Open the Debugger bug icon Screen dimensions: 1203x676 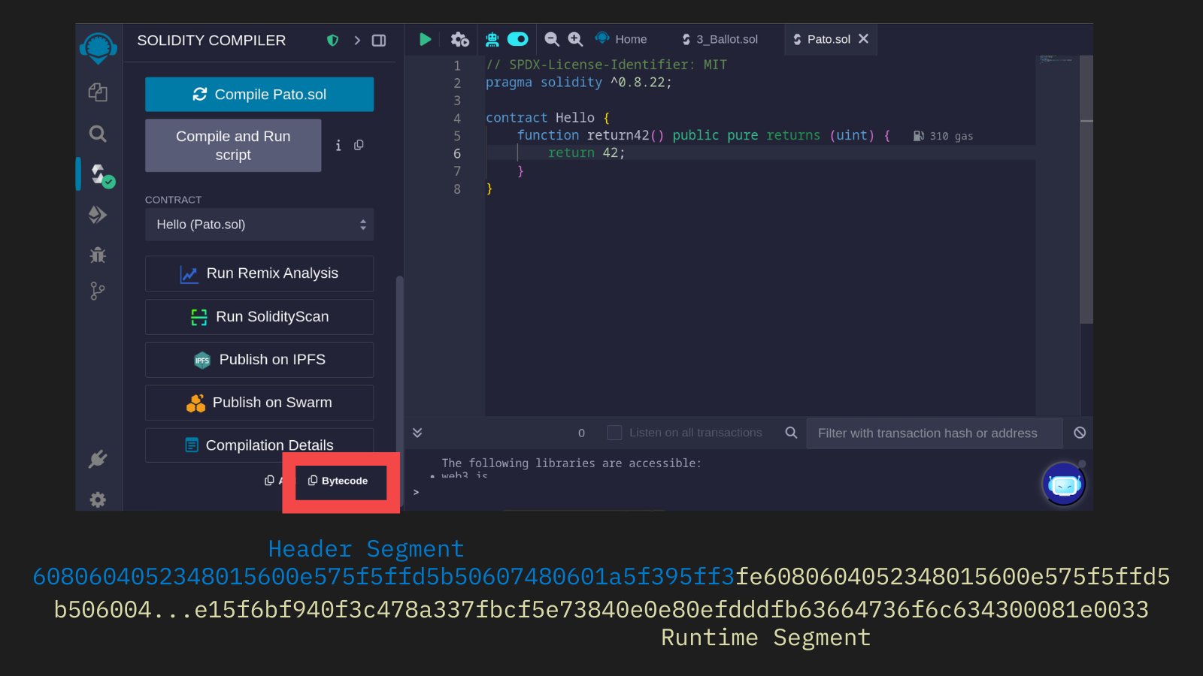(x=98, y=255)
